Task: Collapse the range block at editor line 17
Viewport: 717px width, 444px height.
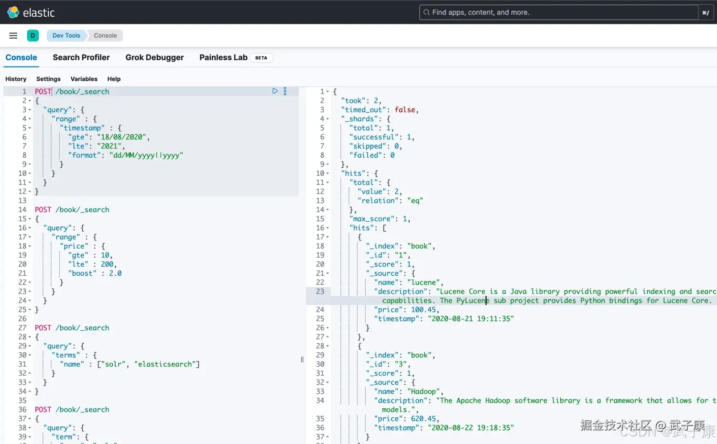Action: click(30, 237)
